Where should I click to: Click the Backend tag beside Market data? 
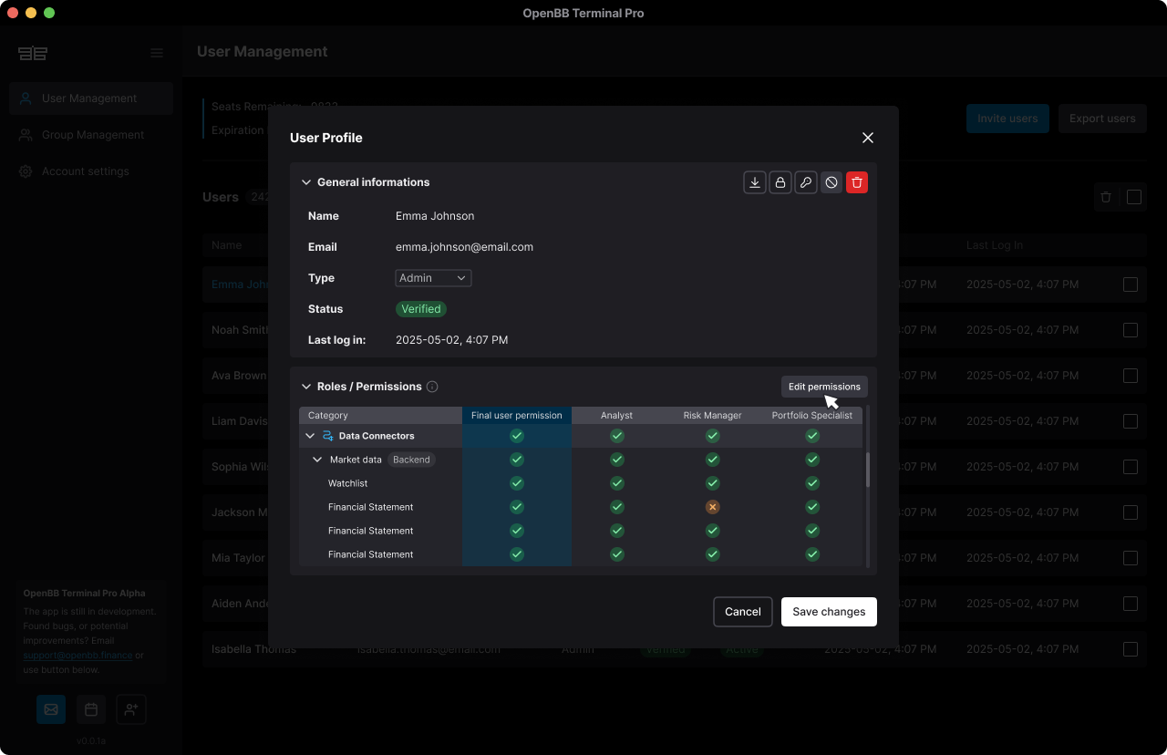(x=411, y=460)
